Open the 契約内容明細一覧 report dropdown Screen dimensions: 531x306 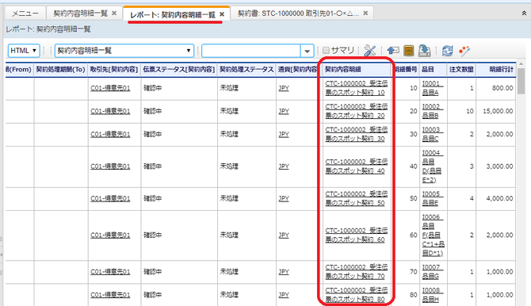(x=124, y=51)
